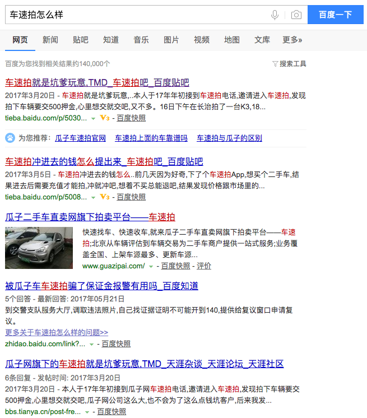Expand the 更多» menu
Screen dimensions: 367x418
(x=292, y=40)
